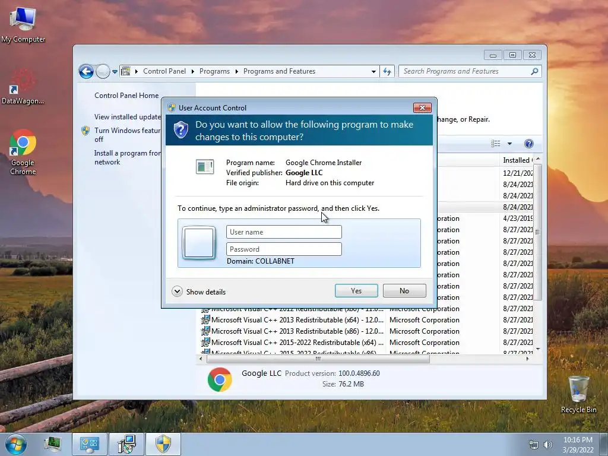Image resolution: width=608 pixels, height=456 pixels.
Task: Click Verified publisher Google LLC text
Action: coord(304,173)
